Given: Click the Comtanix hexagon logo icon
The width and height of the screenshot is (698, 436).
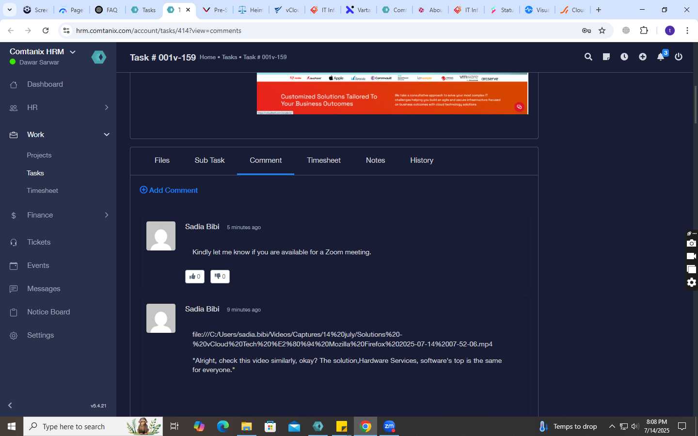Looking at the screenshot, I should [99, 57].
